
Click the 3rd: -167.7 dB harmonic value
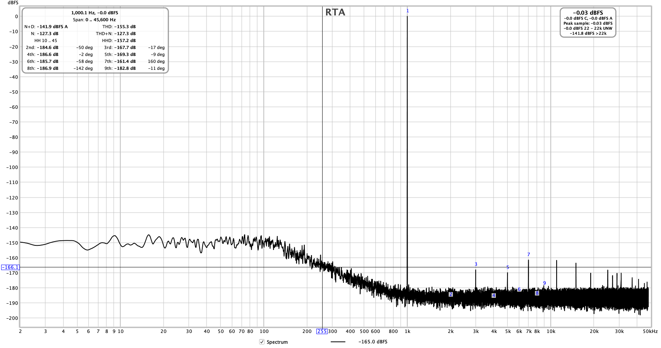click(x=120, y=47)
